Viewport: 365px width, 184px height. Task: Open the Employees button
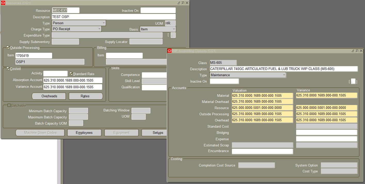(84, 133)
